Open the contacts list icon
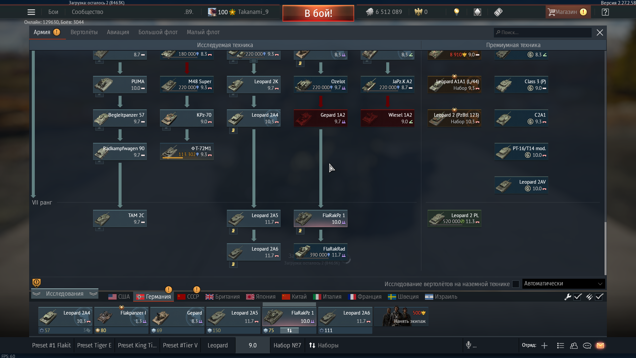This screenshot has height=358, width=636. click(x=560, y=346)
